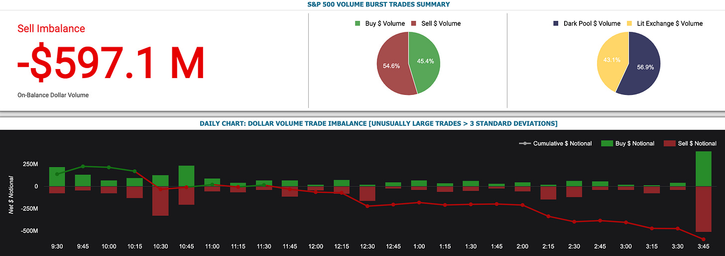725x256 pixels.
Task: Select the 2:15 red sell bar
Action: pos(548,193)
